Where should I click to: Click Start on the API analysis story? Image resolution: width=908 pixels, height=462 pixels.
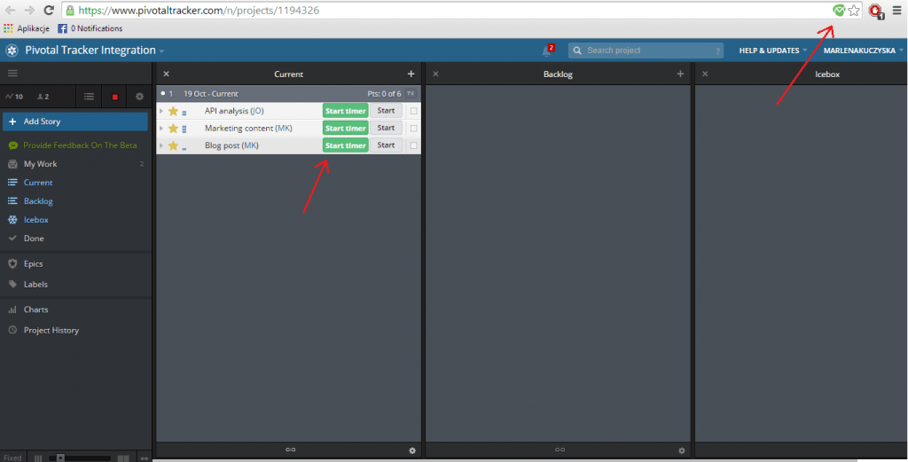[386, 111]
